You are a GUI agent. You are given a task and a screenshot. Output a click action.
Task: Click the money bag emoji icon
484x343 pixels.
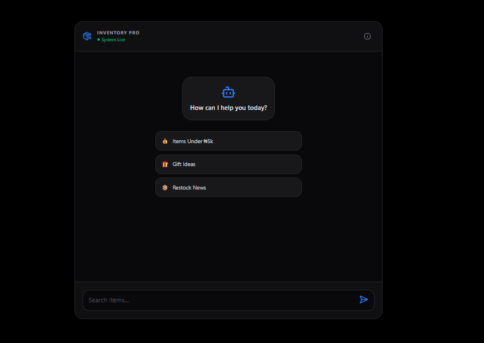tap(165, 141)
